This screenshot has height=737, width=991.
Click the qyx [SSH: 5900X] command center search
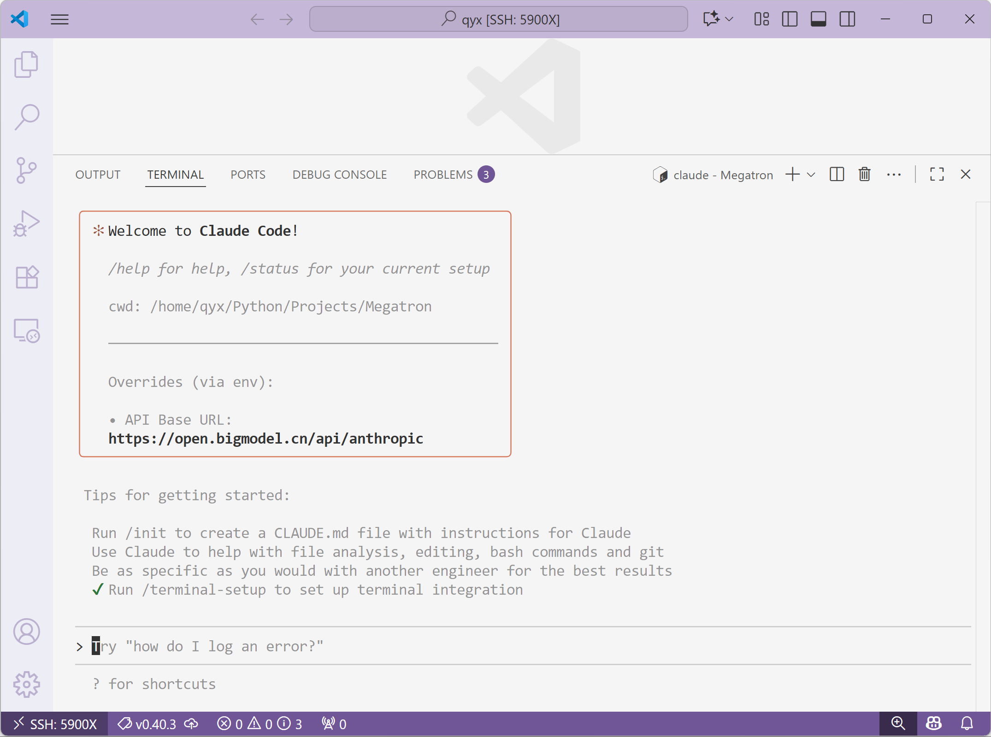(x=498, y=19)
